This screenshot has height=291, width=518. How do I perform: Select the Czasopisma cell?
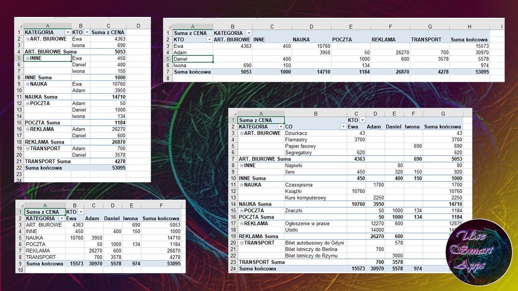(316, 185)
